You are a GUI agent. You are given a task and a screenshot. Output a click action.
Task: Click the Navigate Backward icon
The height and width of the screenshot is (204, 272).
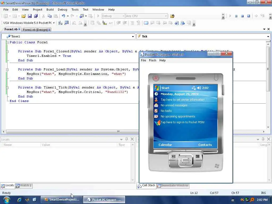(82, 16)
